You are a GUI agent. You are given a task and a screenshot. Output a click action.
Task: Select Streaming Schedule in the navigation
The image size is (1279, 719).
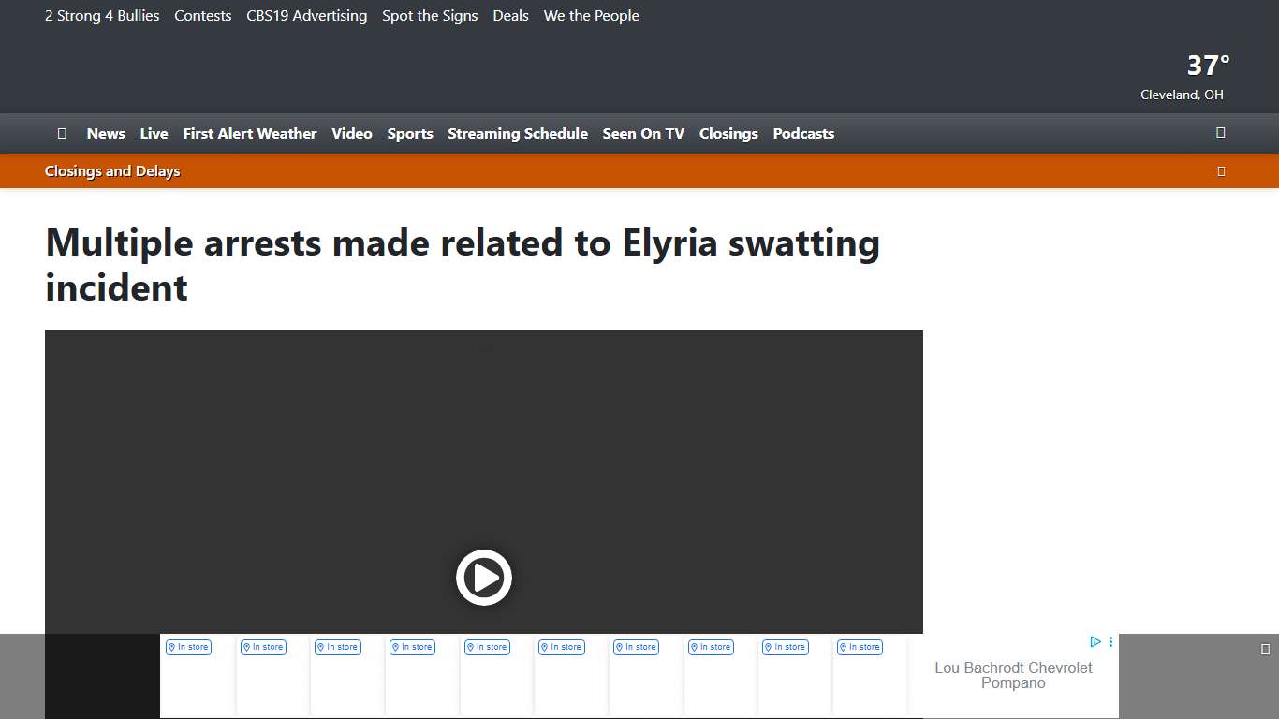click(x=518, y=133)
